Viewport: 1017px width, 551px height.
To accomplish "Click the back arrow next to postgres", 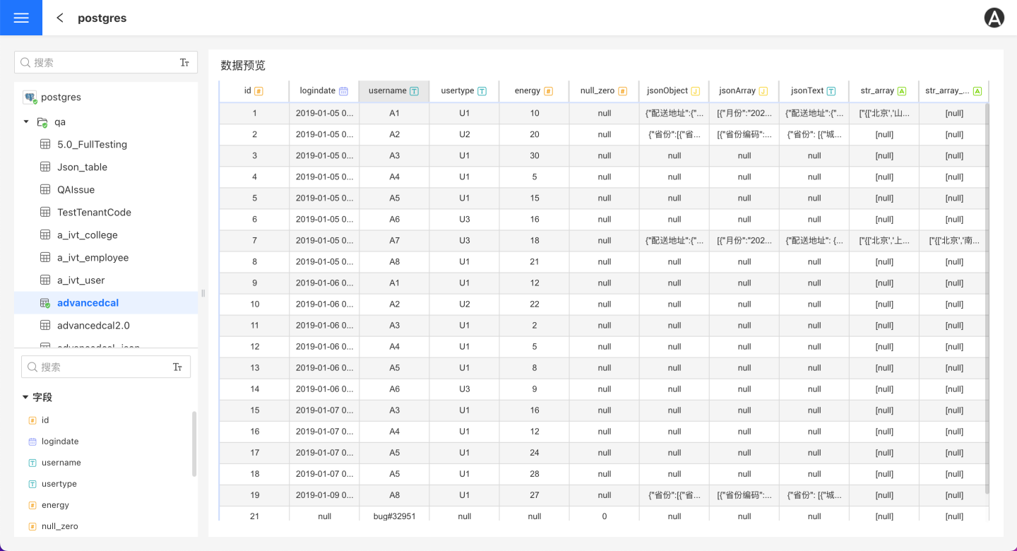I will coord(60,18).
